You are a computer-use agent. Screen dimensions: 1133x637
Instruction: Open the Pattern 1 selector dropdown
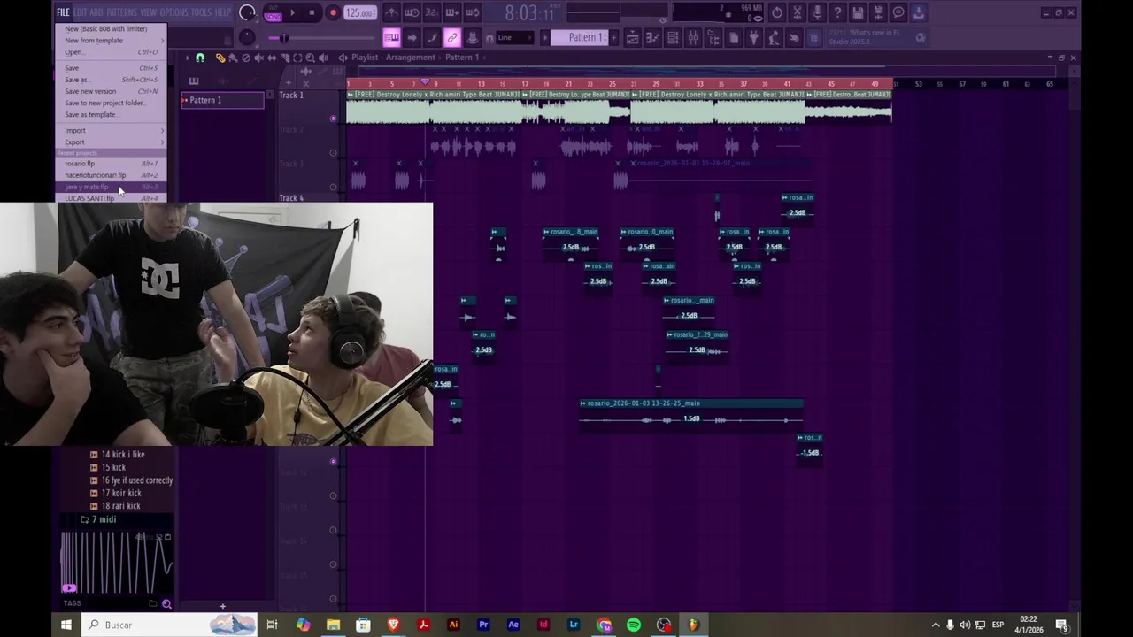point(579,37)
